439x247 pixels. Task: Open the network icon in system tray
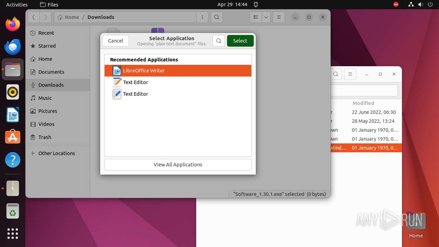pos(411,5)
